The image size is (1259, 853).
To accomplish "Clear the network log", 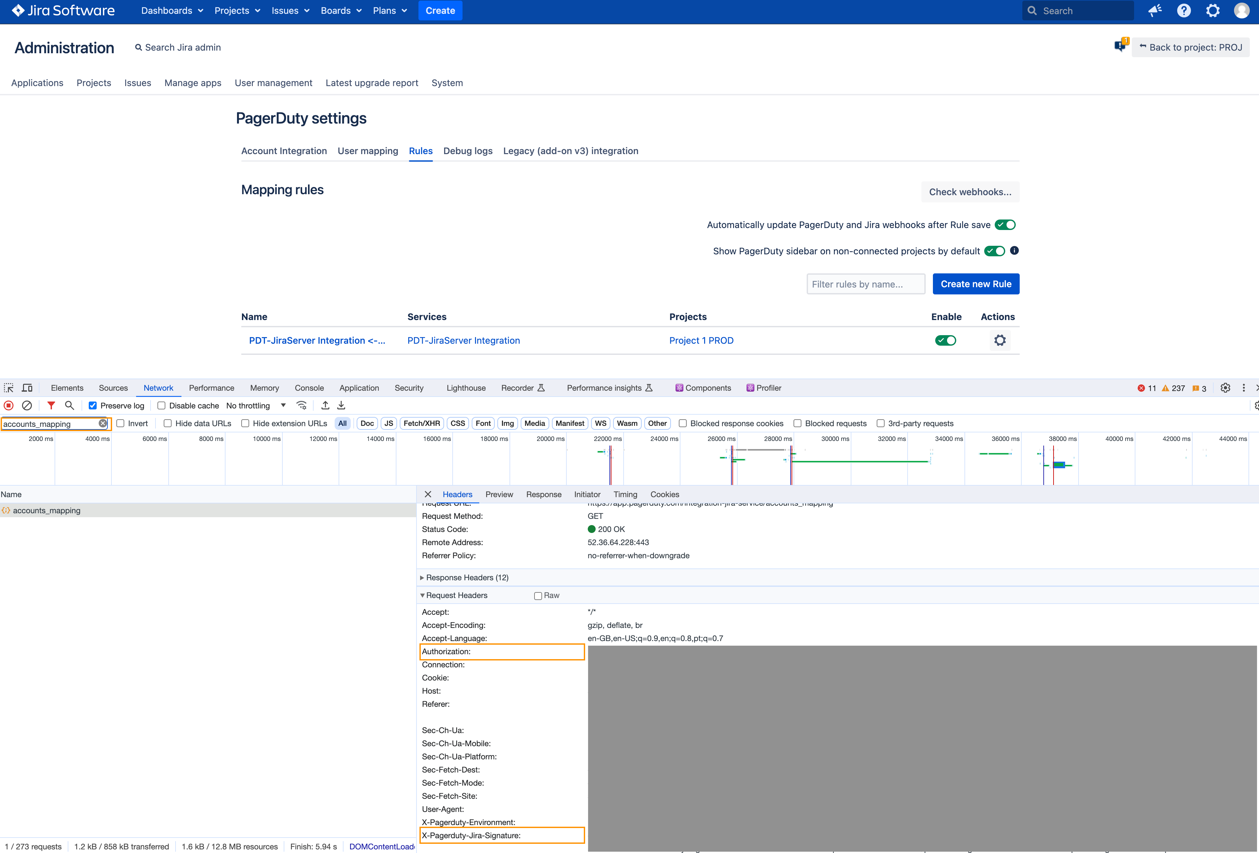I will (27, 406).
